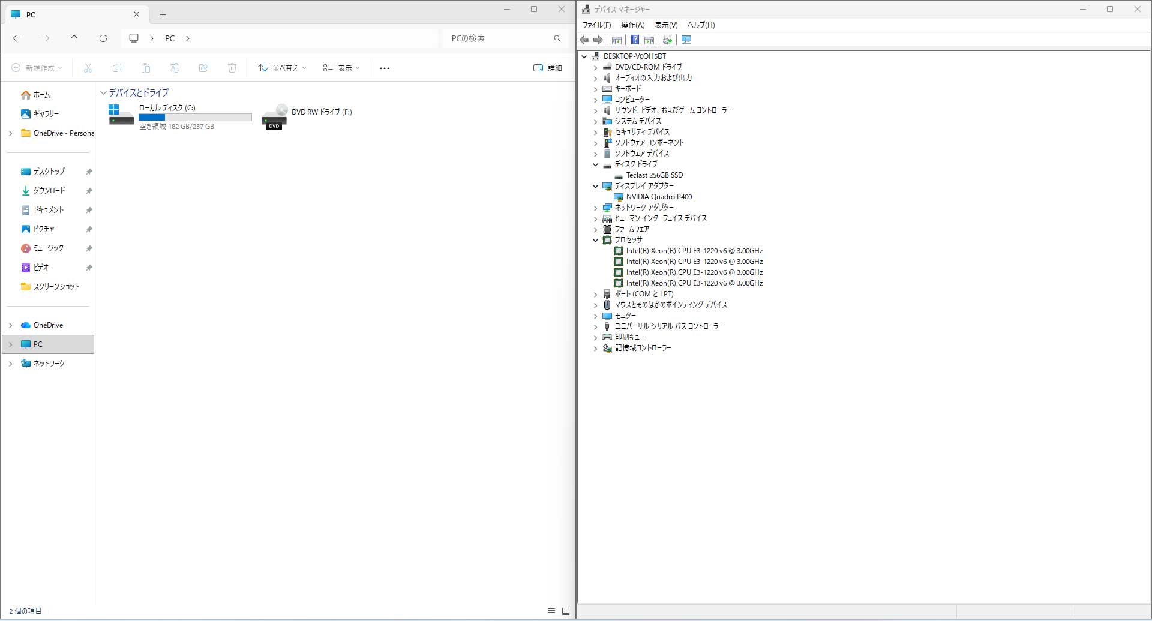The height and width of the screenshot is (621, 1152).
Task: Open the 表示 view dropdown in Explorer
Action: pos(341,68)
